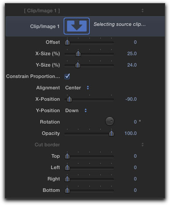Click the Offset slider handle
The image size is (170, 205).
coord(67,42)
